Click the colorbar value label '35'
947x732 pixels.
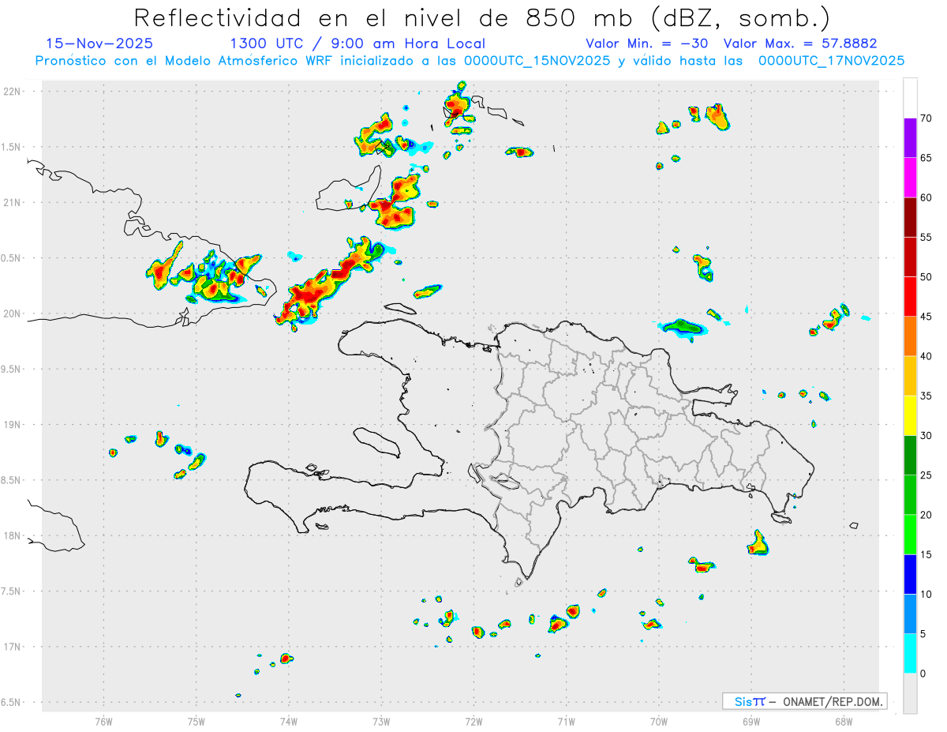[x=926, y=396]
